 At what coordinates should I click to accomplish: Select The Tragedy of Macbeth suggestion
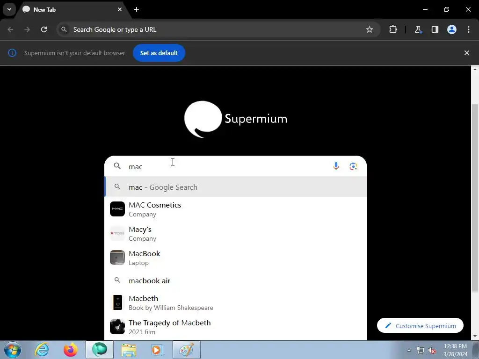coord(236,327)
